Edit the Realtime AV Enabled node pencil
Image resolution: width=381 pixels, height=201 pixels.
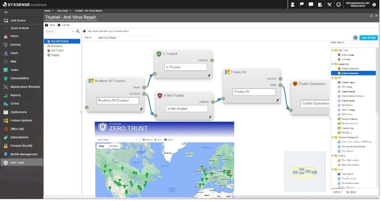[141, 109]
